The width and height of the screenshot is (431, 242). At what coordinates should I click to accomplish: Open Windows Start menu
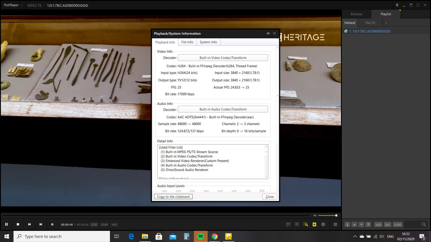[x=7, y=236]
